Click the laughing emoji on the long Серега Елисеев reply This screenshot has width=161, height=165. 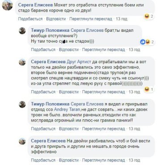147,90
